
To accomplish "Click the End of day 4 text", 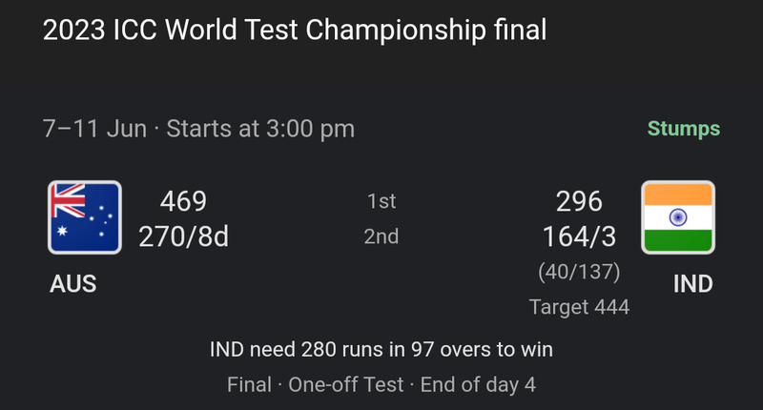I will [479, 384].
